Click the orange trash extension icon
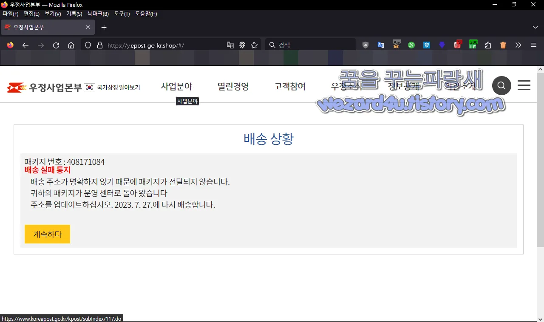Viewport: 544px width, 322px height. (x=503, y=45)
